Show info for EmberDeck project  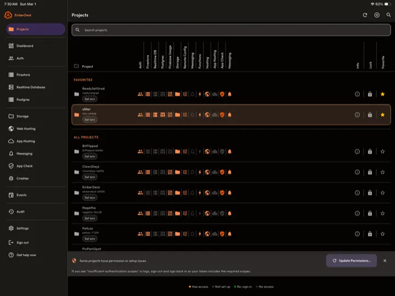point(357,193)
